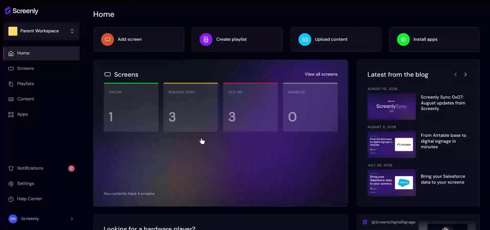Viewport: 490px width, 230px height.
Task: Click the @ScreenlyDigitalSignage channel name
Action: [x=394, y=222]
